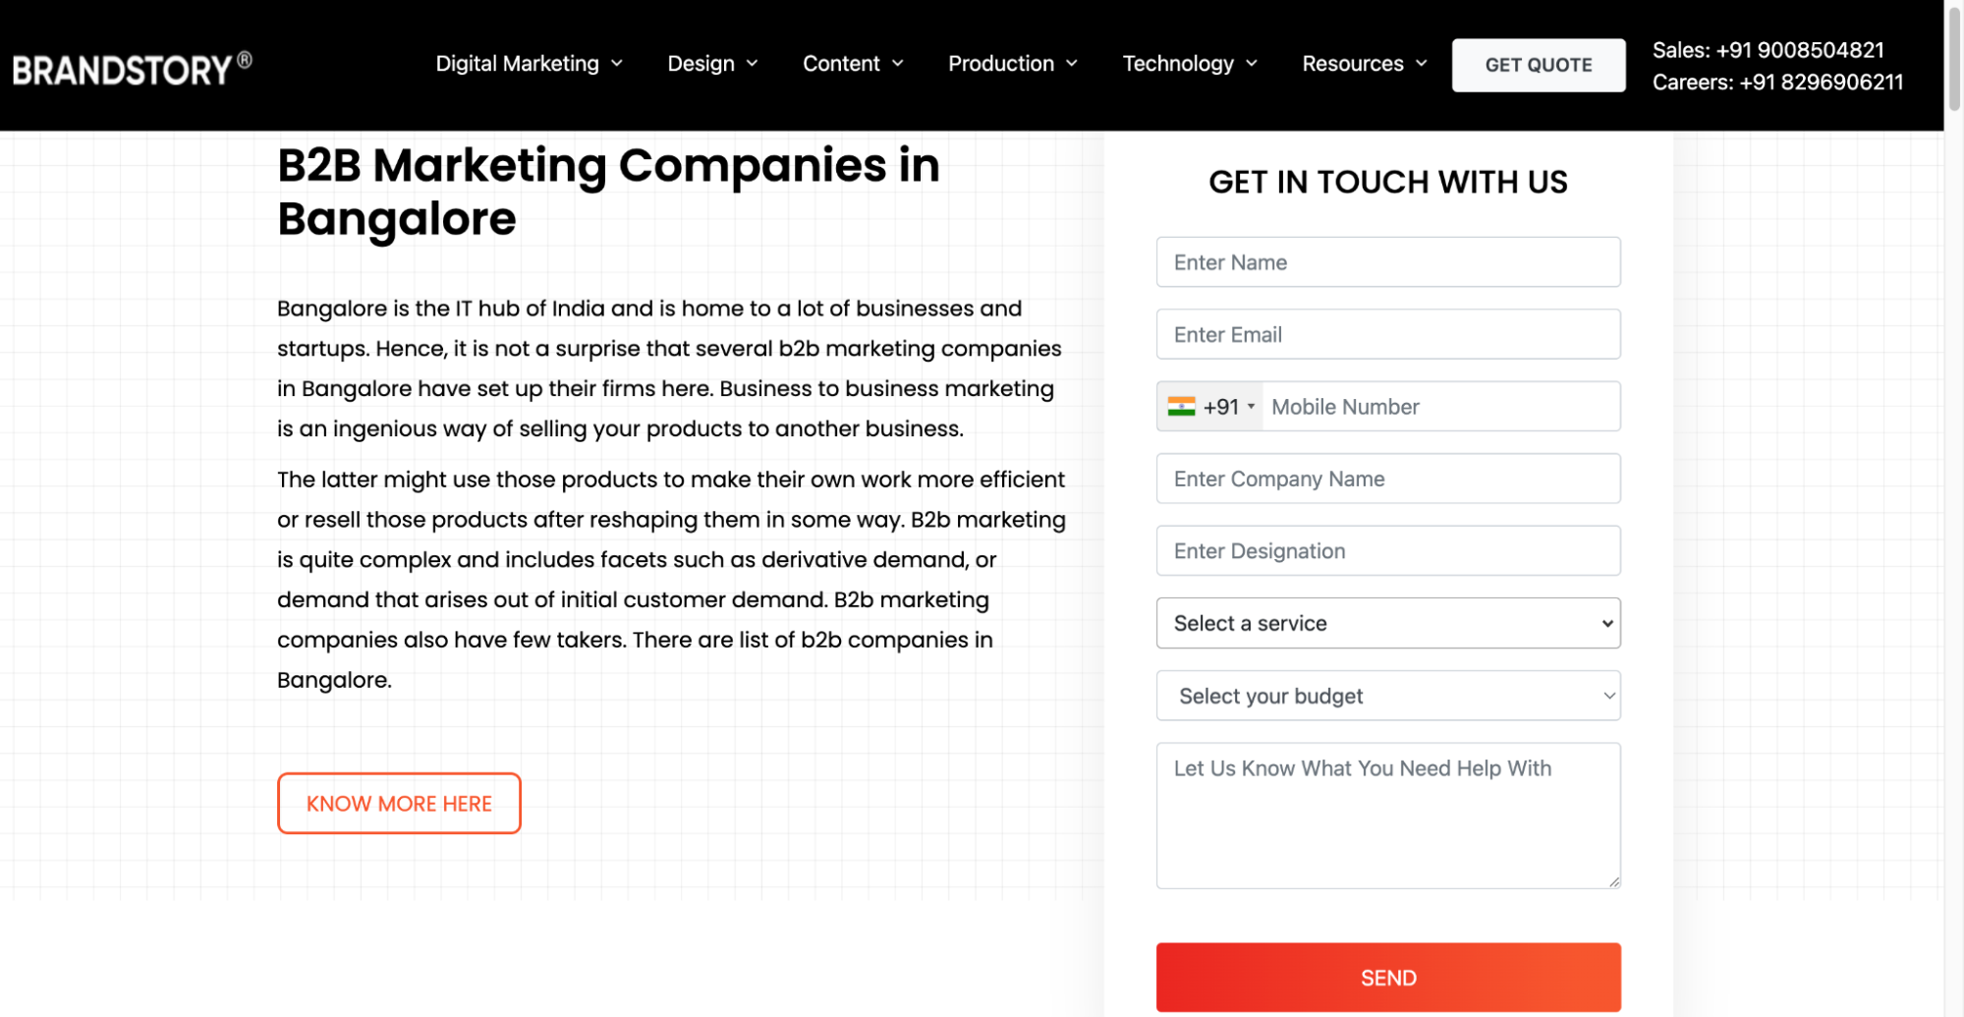Click the Enter Name field
Viewport: 1964px width, 1017px height.
[1387, 261]
